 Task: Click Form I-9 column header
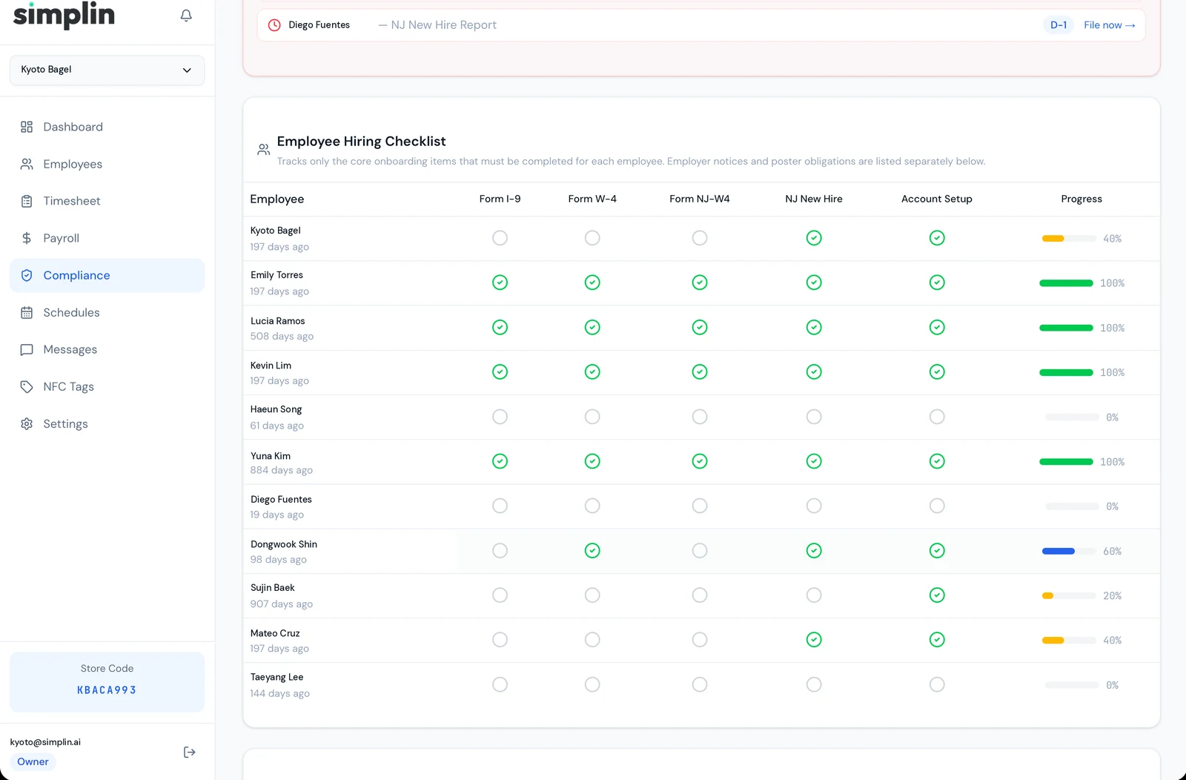(500, 199)
